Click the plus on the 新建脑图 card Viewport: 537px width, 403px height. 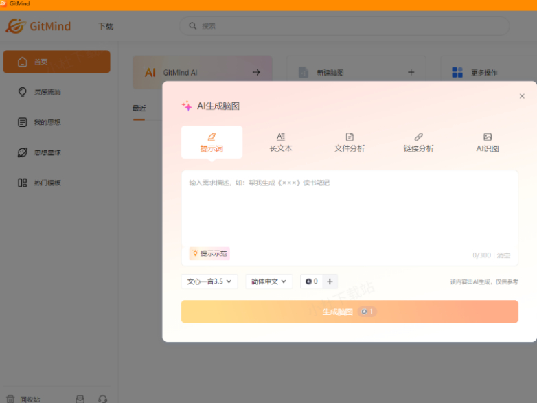click(411, 72)
